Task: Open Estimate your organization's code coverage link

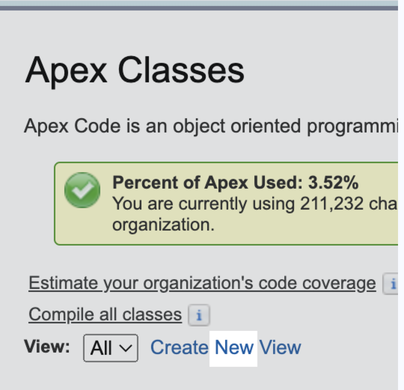Action: (x=202, y=283)
